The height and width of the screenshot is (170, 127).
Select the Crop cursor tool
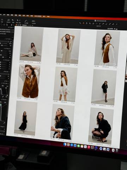coord(90,24)
